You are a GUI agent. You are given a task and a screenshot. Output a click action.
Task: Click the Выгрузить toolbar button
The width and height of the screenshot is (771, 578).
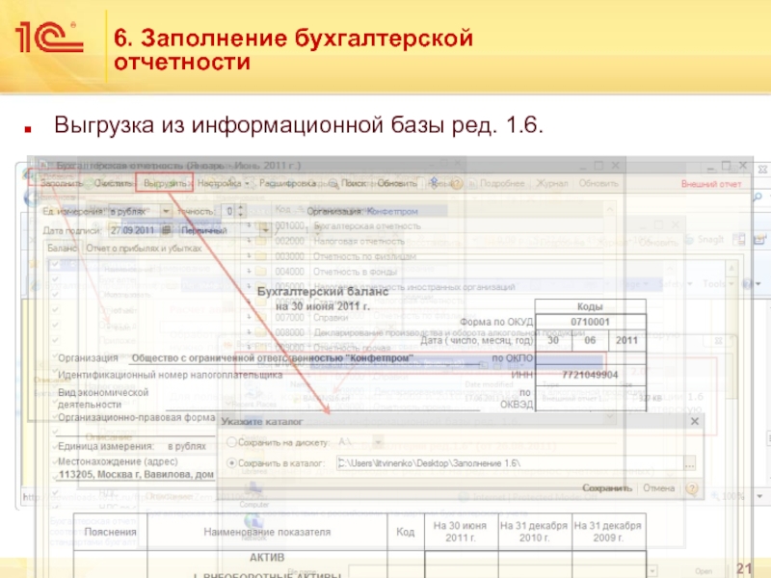[164, 182]
